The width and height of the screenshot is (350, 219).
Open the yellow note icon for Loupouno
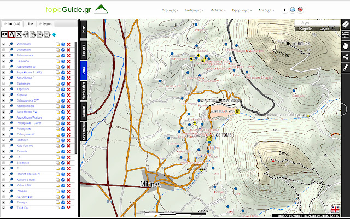pyautogui.click(x=57, y=61)
